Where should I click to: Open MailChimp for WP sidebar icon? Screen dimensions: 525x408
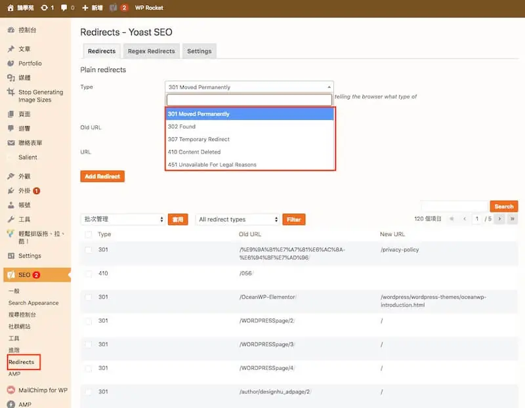pyautogui.click(x=11, y=390)
